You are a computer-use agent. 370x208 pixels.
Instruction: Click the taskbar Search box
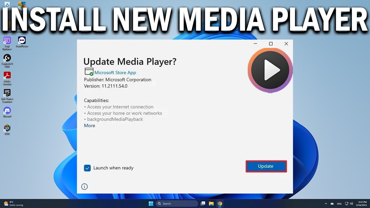tap(177, 204)
